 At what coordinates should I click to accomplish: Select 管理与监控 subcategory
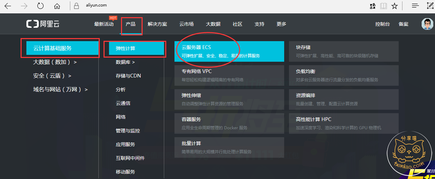point(128,131)
